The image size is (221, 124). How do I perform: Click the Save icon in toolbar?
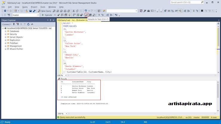coord(30,11)
